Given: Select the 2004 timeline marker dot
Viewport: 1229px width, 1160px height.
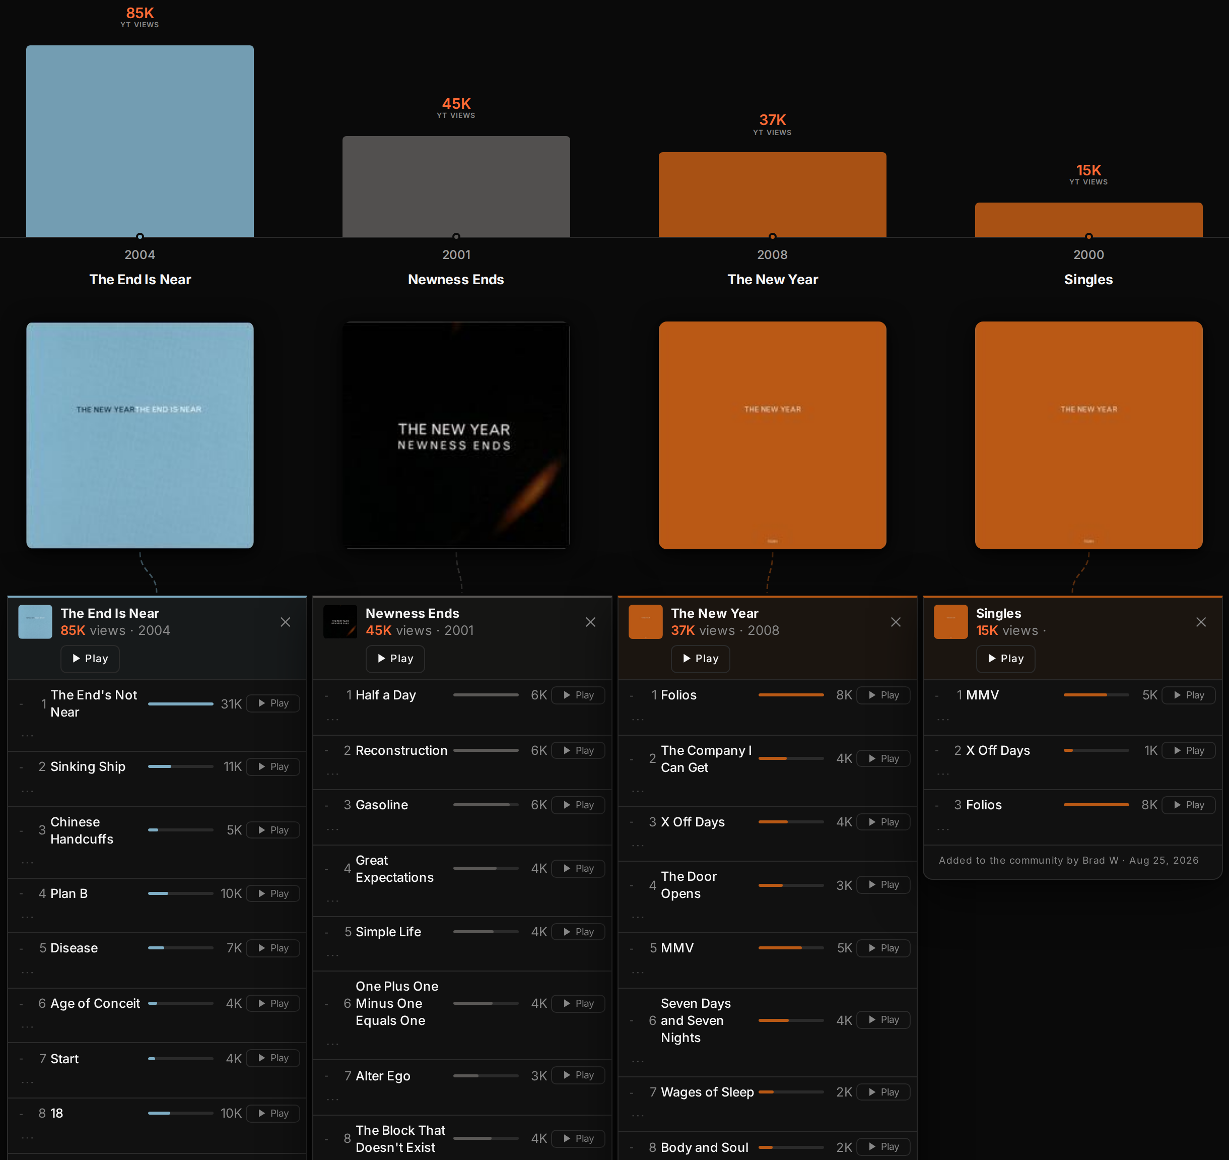Looking at the screenshot, I should coord(140,237).
